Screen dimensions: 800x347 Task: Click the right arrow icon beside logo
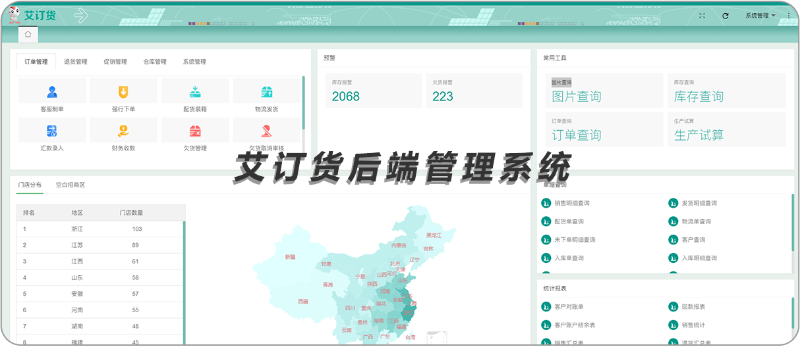(80, 14)
